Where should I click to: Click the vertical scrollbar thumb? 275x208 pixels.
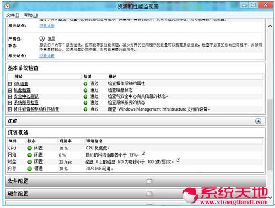[270, 135]
